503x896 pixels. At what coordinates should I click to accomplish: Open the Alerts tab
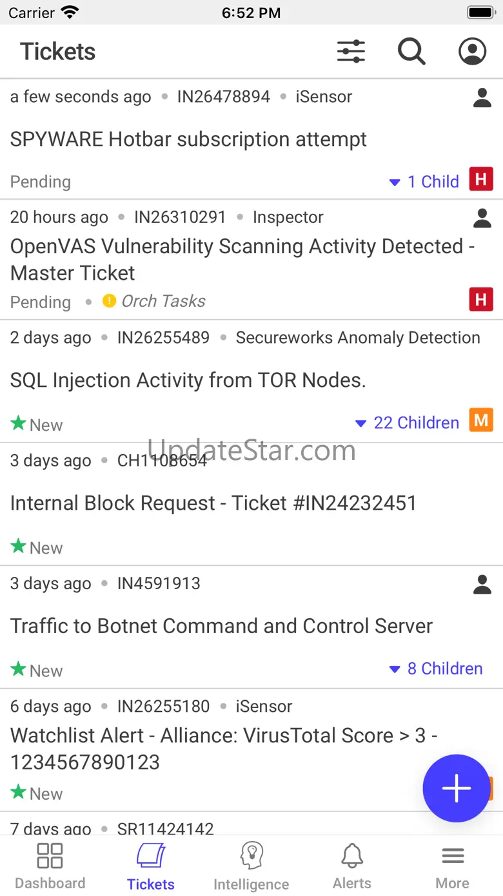click(x=352, y=866)
